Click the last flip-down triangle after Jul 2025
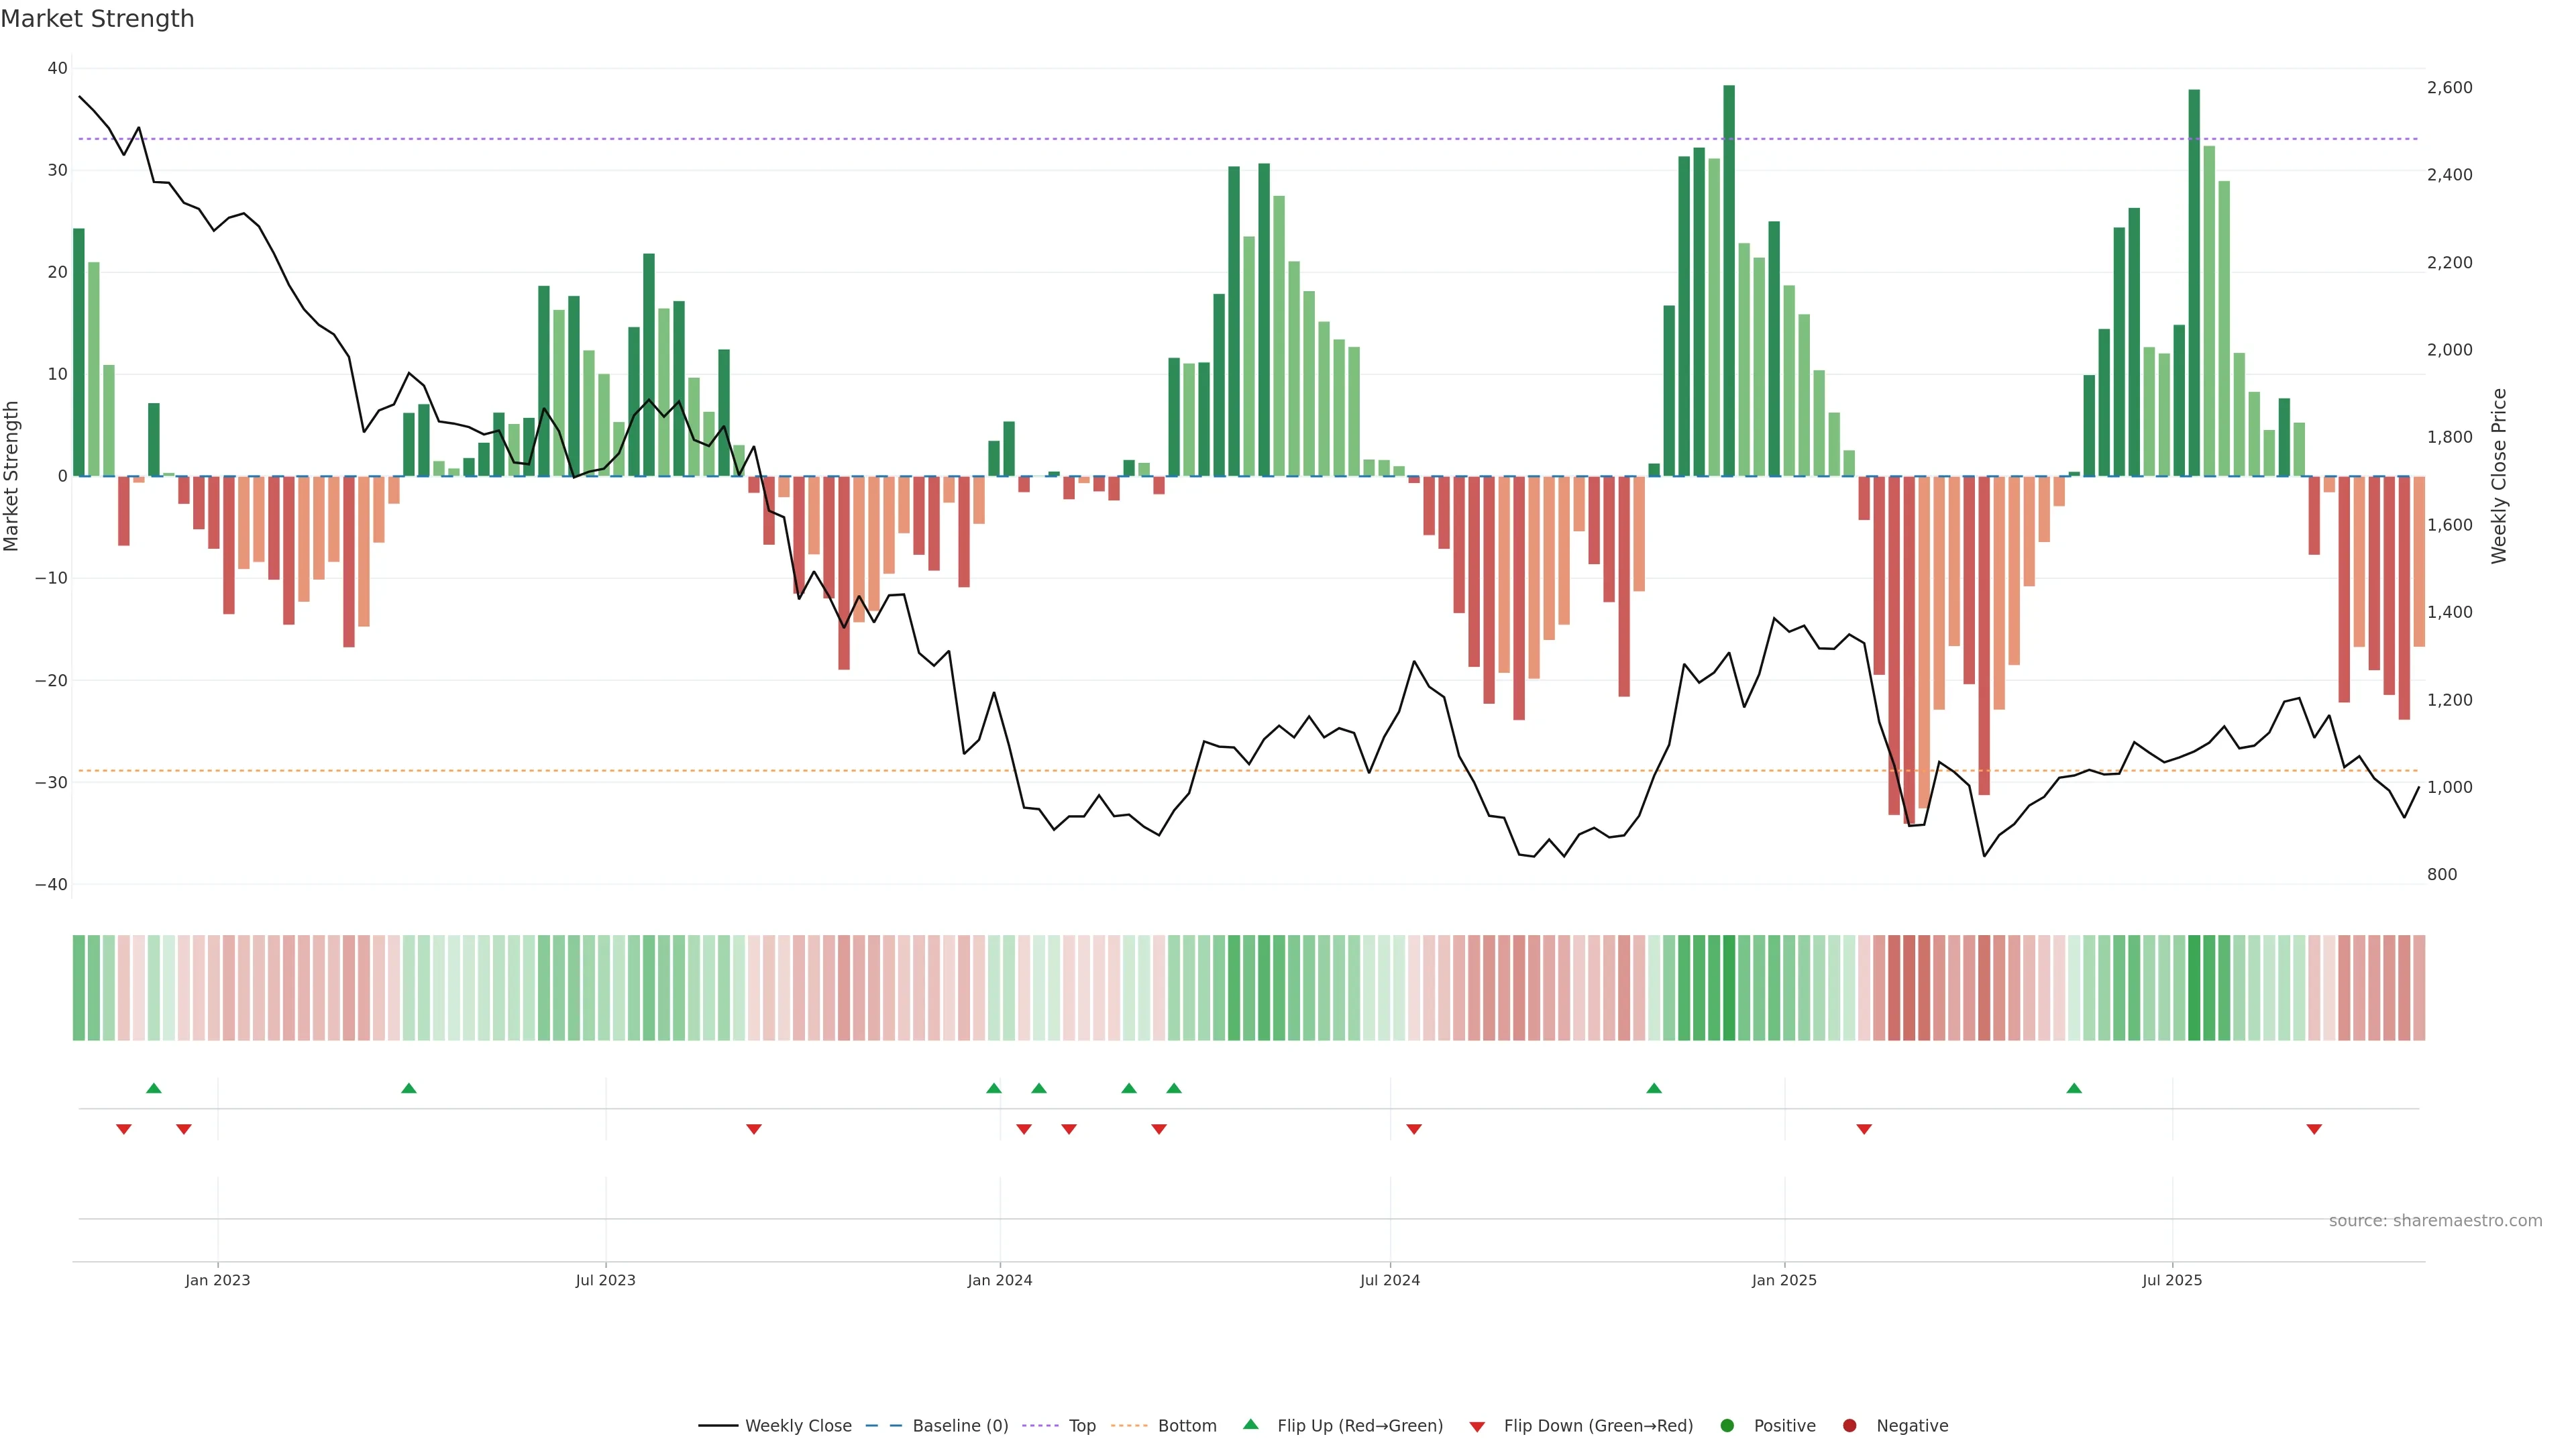This screenshot has width=2576, height=1449. [x=2314, y=1129]
